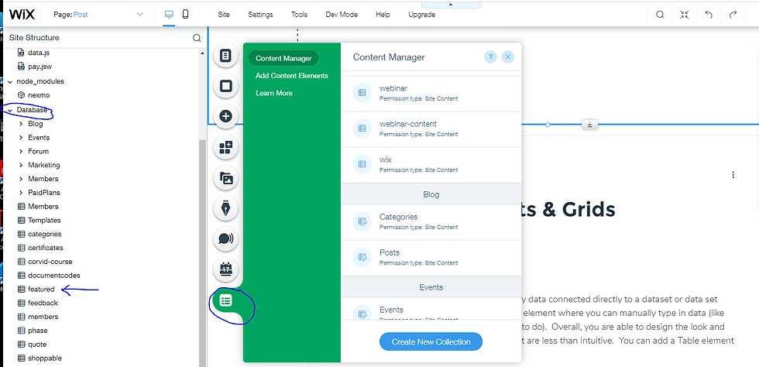Click the Wix logo
The height and width of the screenshot is (367, 759).
(22, 14)
